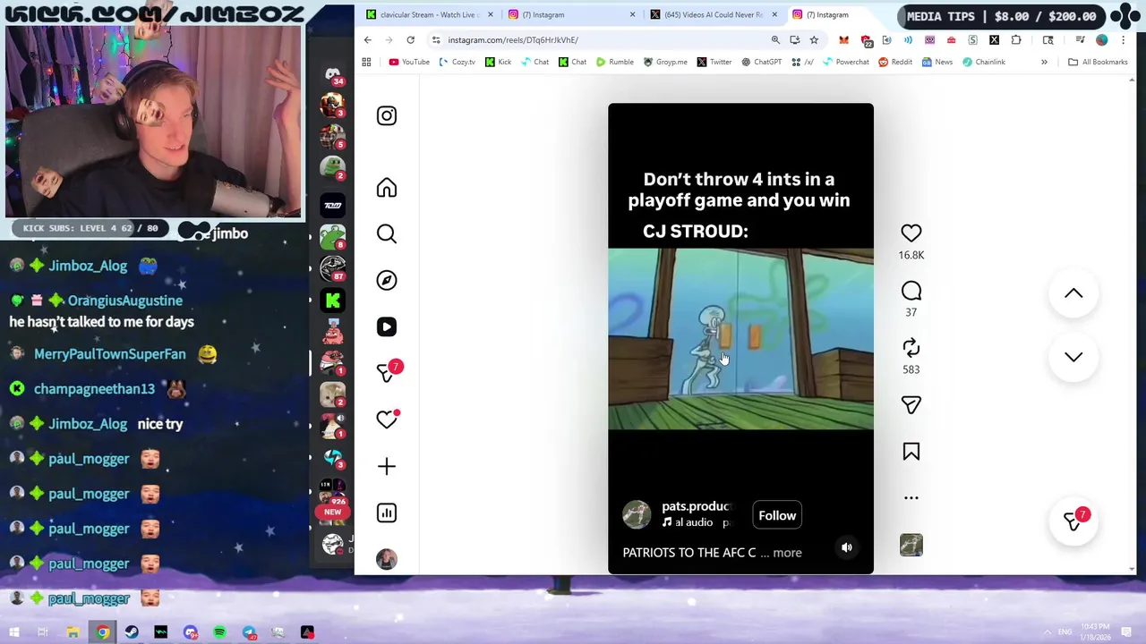Viewport: 1146px width, 644px height.
Task: Close the clavicular Stream tab
Action: point(490,14)
